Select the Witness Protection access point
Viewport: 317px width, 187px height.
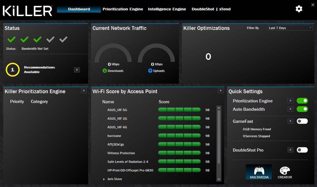pos(121,153)
